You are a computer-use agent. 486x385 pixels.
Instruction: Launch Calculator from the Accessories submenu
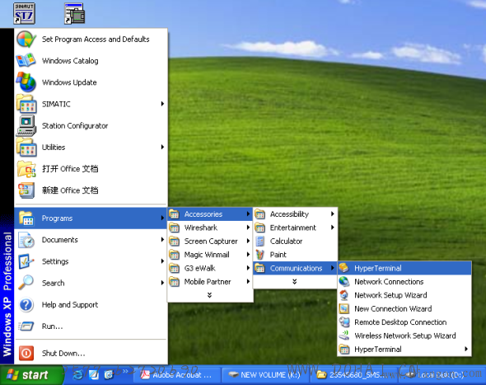click(260, 241)
